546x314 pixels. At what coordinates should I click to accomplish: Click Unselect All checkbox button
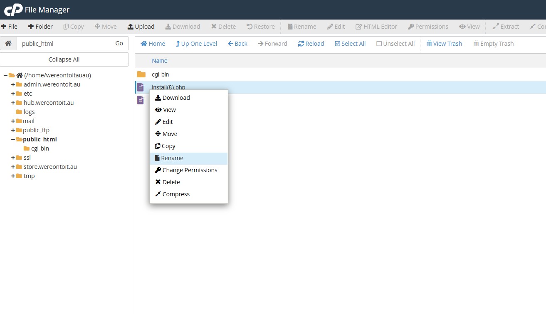(395, 44)
